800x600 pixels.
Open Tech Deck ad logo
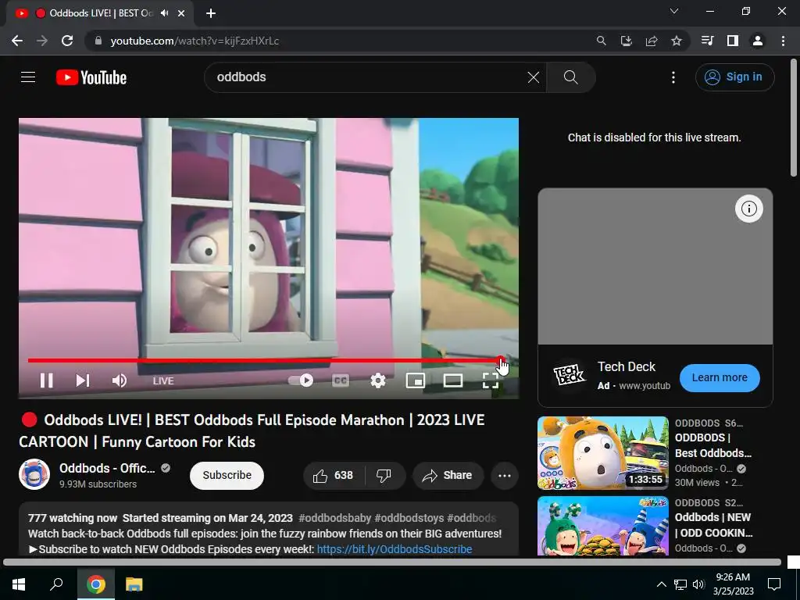coord(569,376)
